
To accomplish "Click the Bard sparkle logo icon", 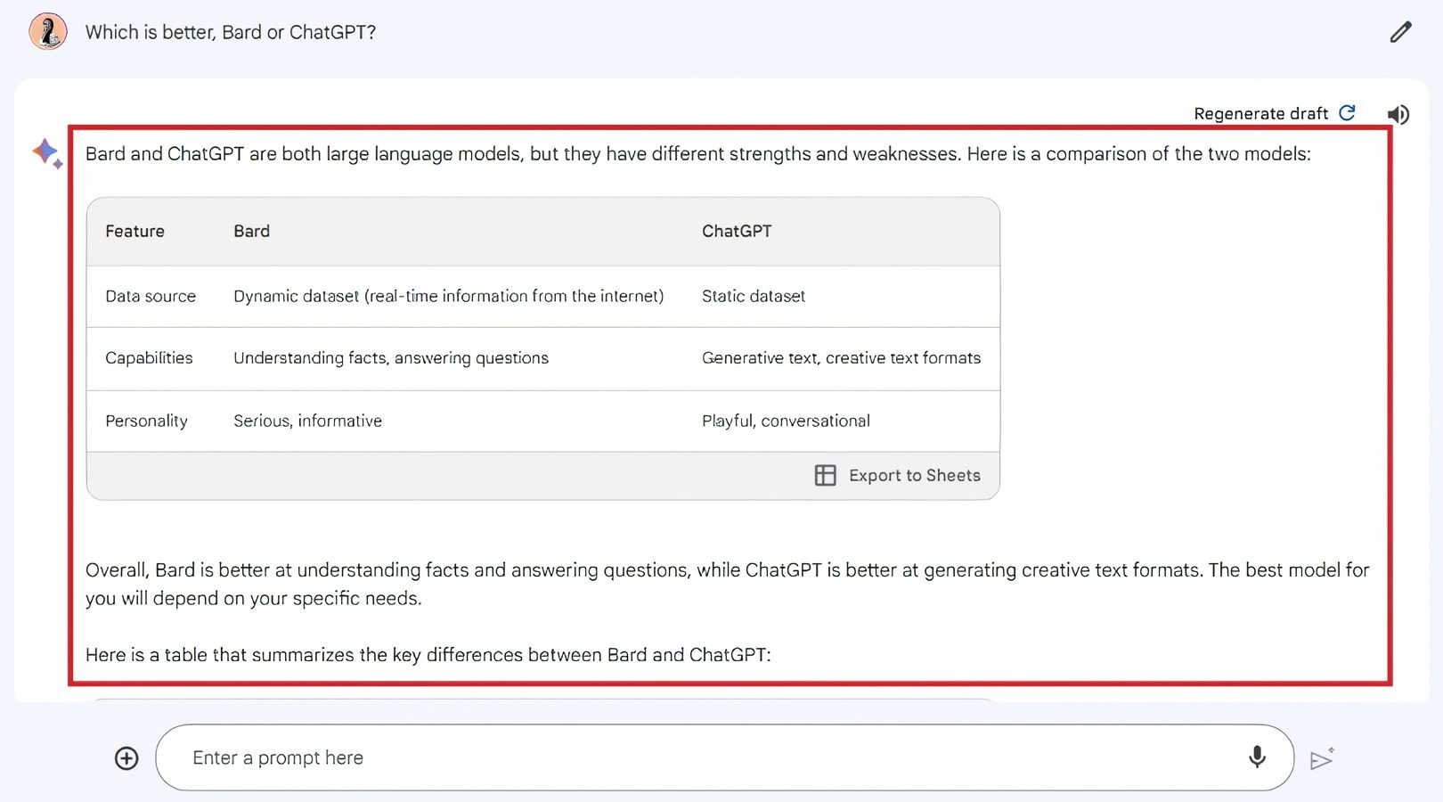I will (x=47, y=153).
